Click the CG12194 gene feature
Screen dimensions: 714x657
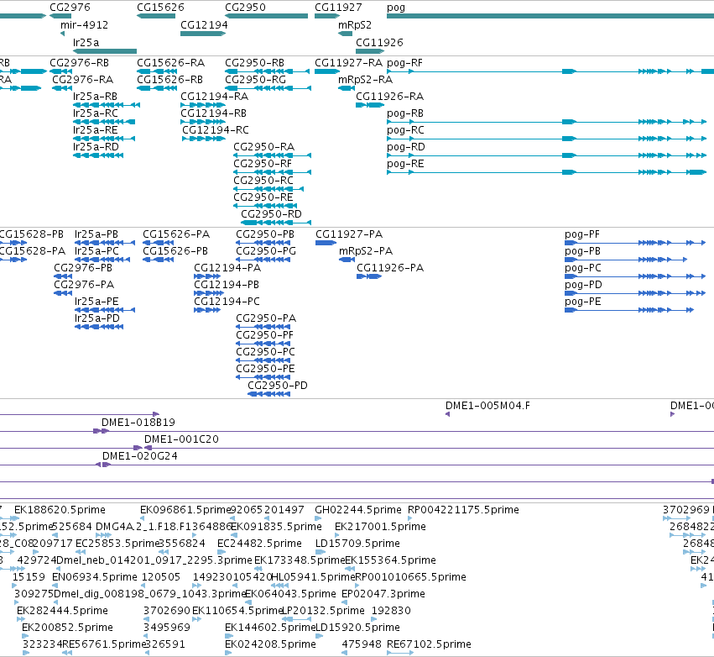[x=203, y=34]
